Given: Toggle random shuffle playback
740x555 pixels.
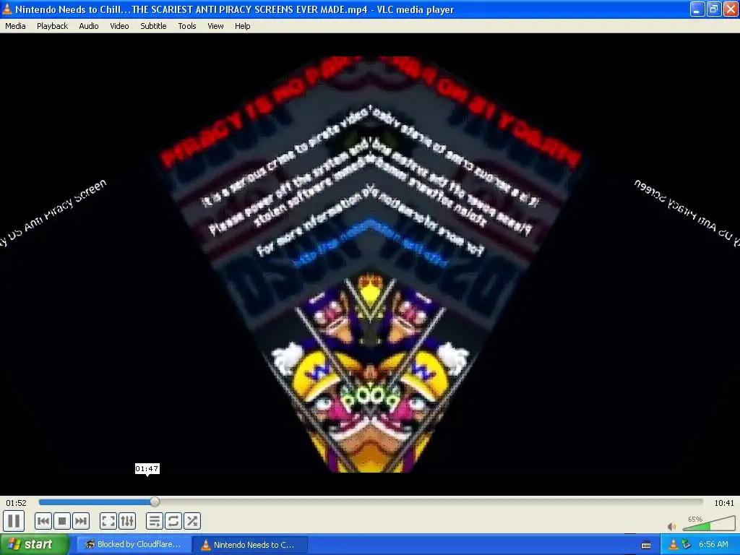Looking at the screenshot, I should click(x=192, y=521).
